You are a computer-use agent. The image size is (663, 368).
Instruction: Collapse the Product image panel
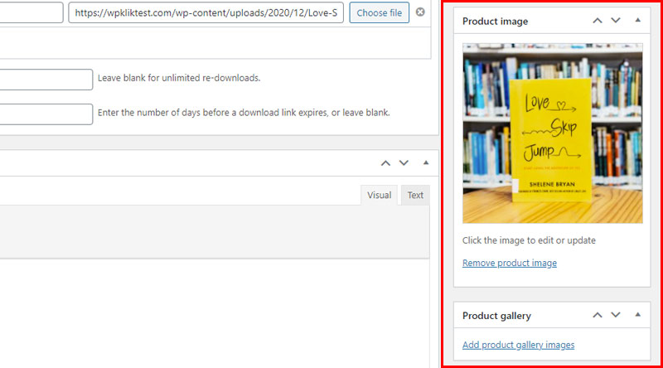(637, 20)
